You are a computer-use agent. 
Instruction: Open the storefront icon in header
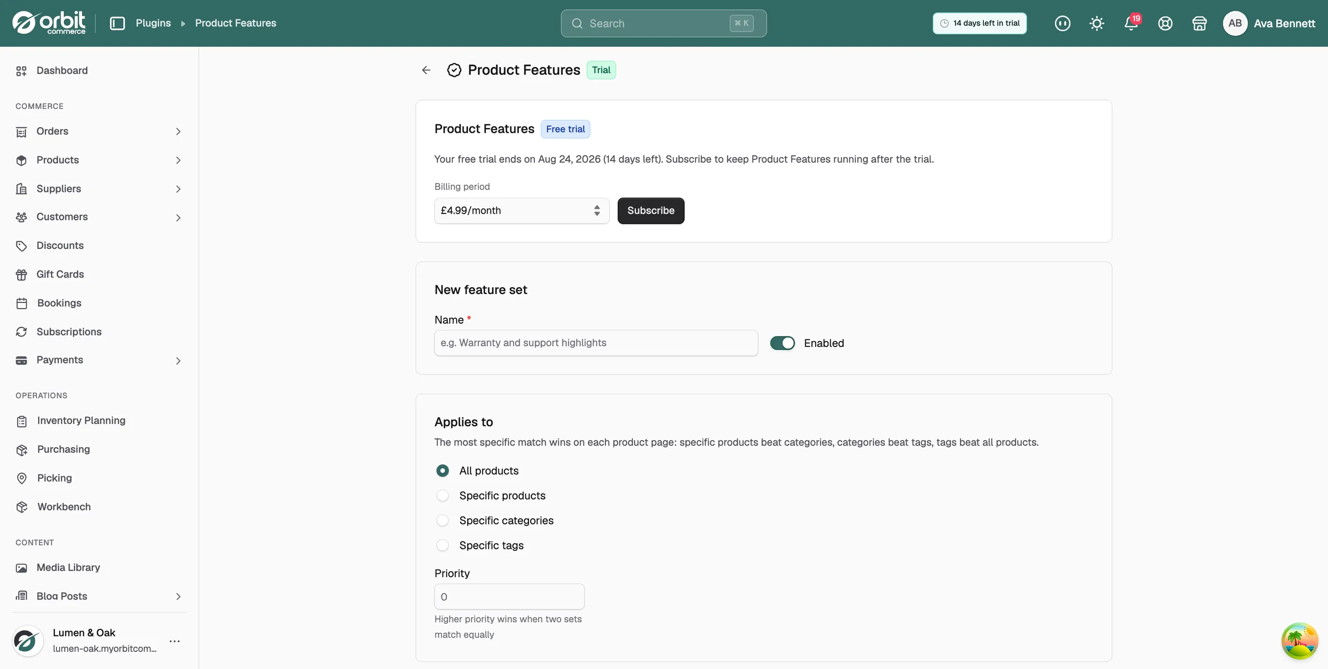[x=1199, y=23]
